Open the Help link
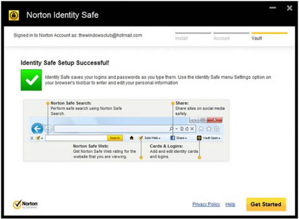The image size is (299, 219). pos(230,204)
